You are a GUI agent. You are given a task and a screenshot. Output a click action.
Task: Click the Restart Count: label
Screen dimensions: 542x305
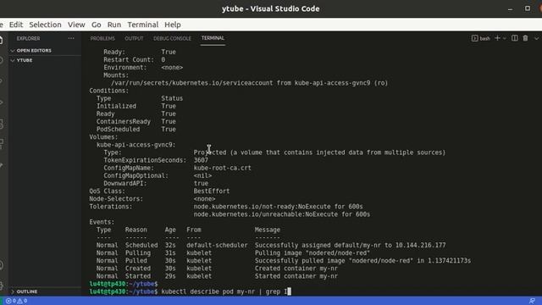129,60
